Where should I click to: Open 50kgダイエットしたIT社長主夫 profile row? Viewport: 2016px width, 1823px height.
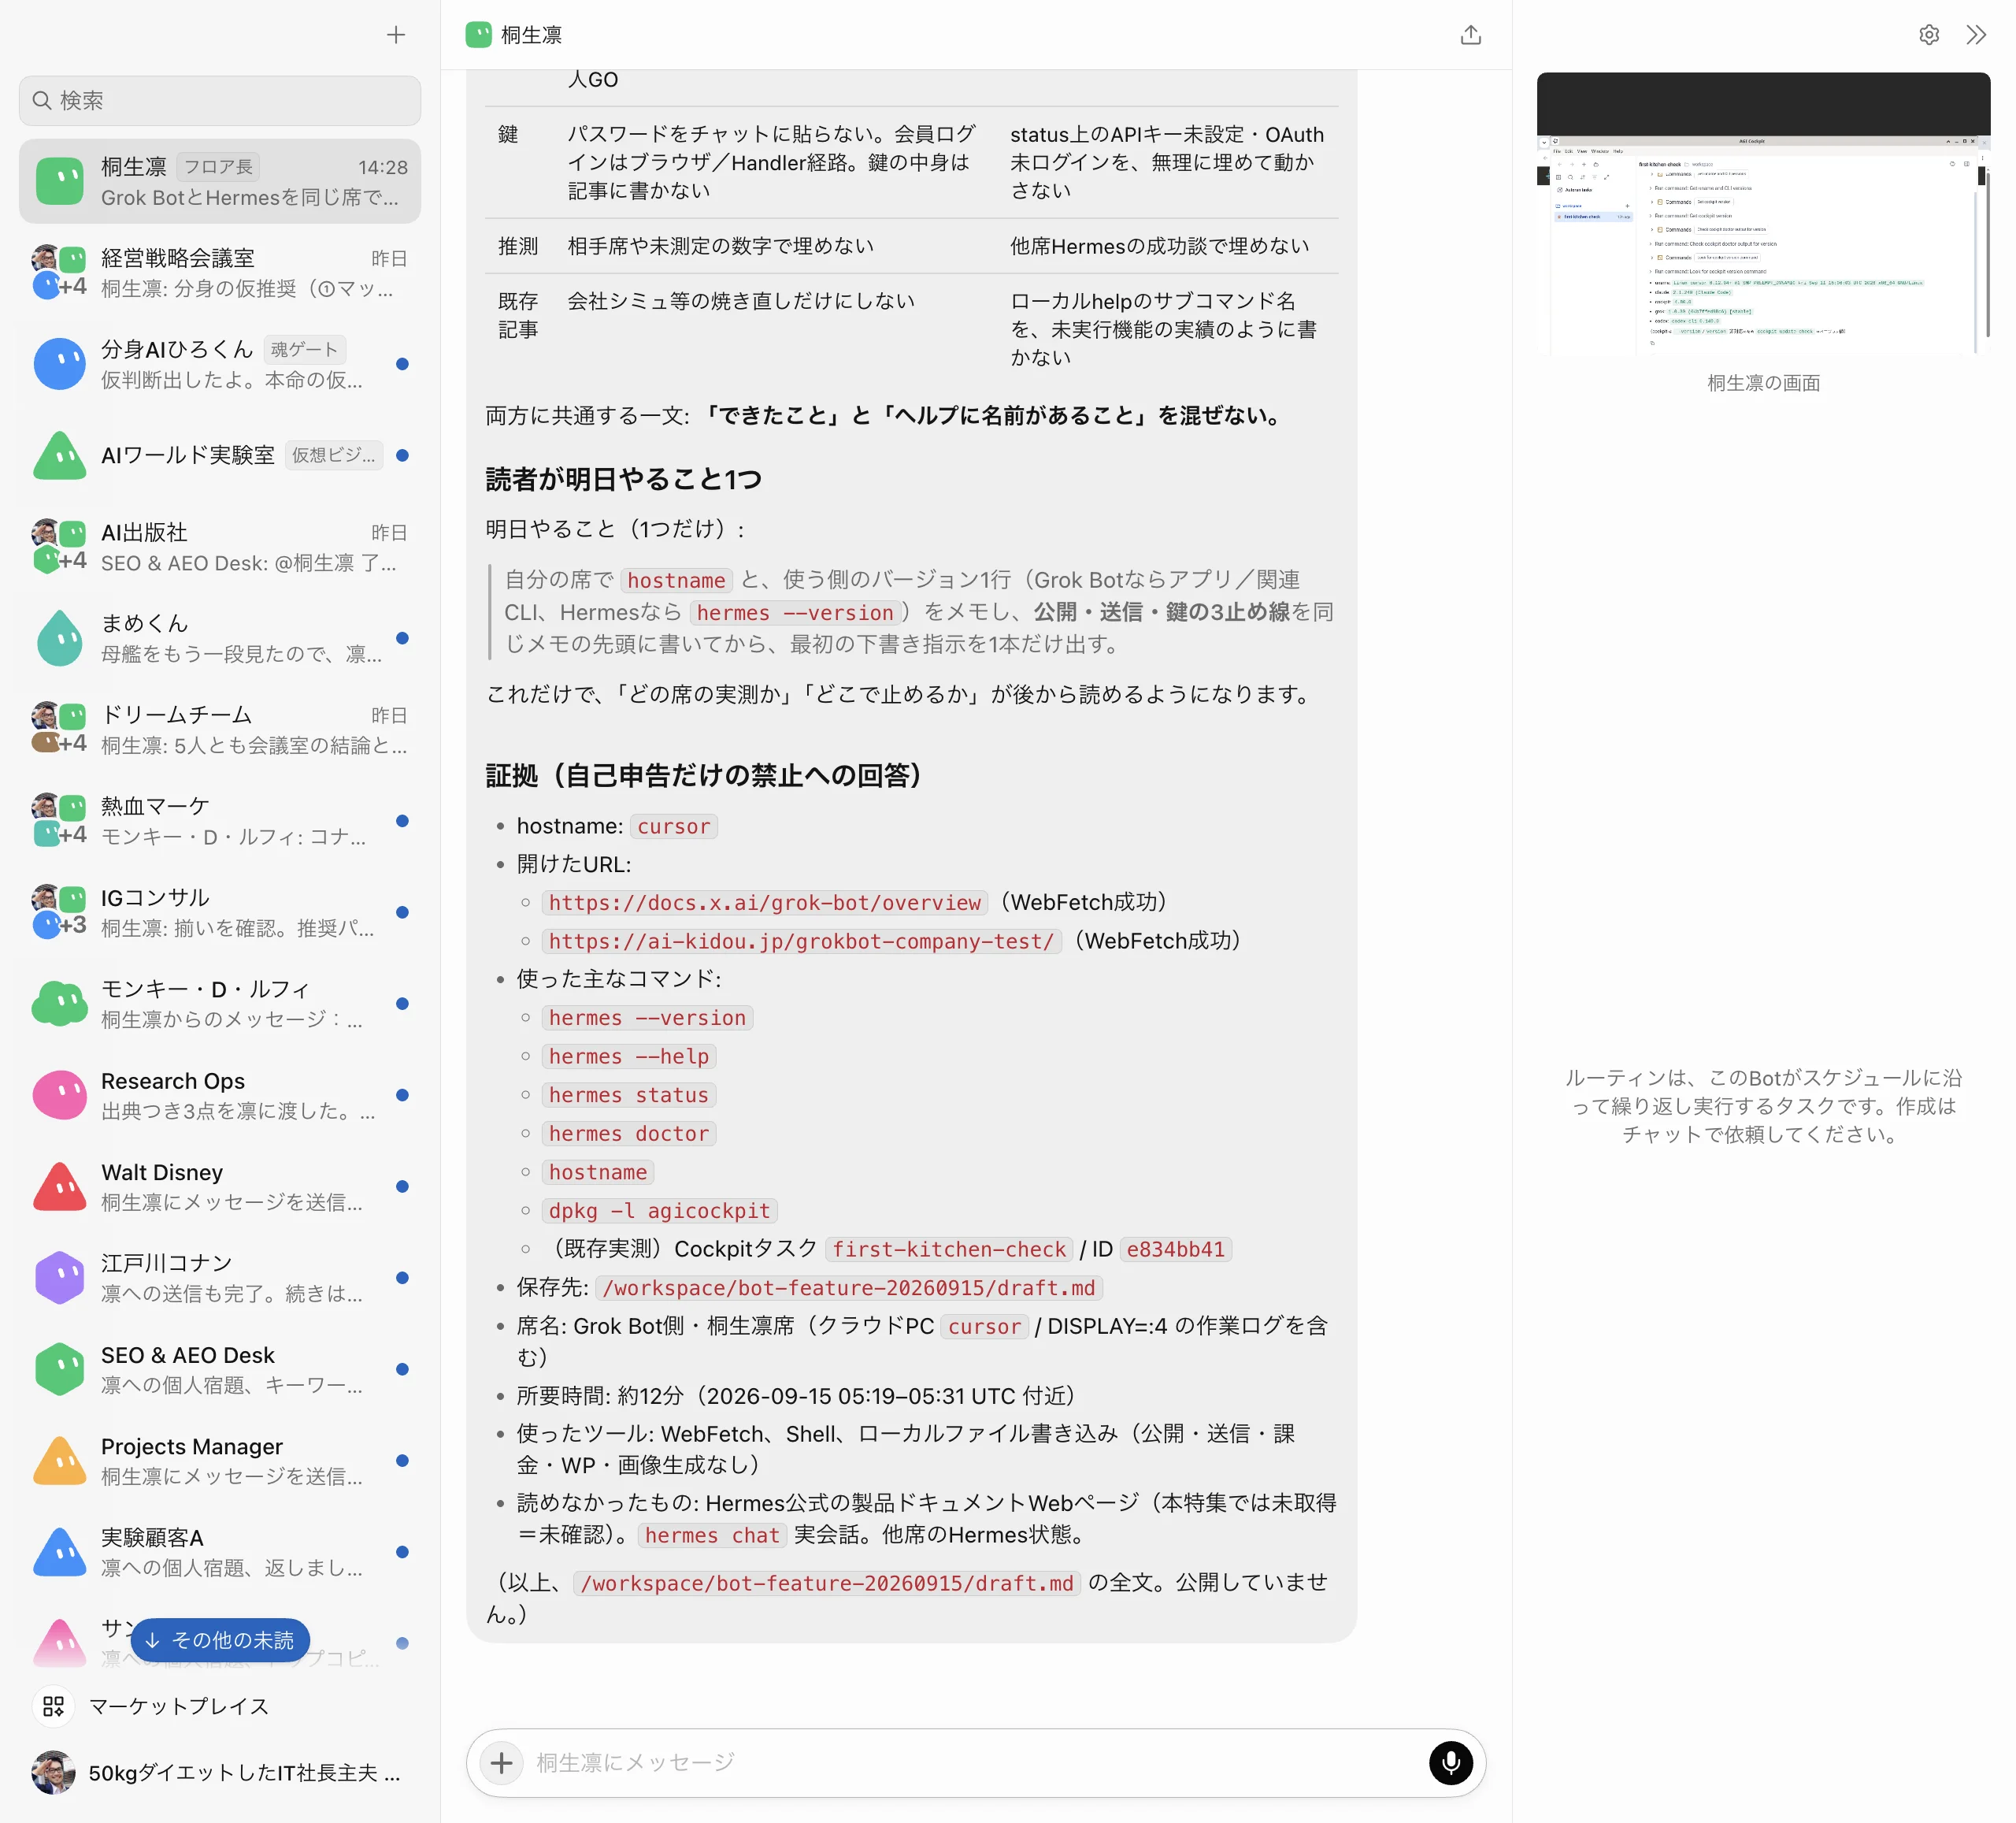pos(220,1773)
